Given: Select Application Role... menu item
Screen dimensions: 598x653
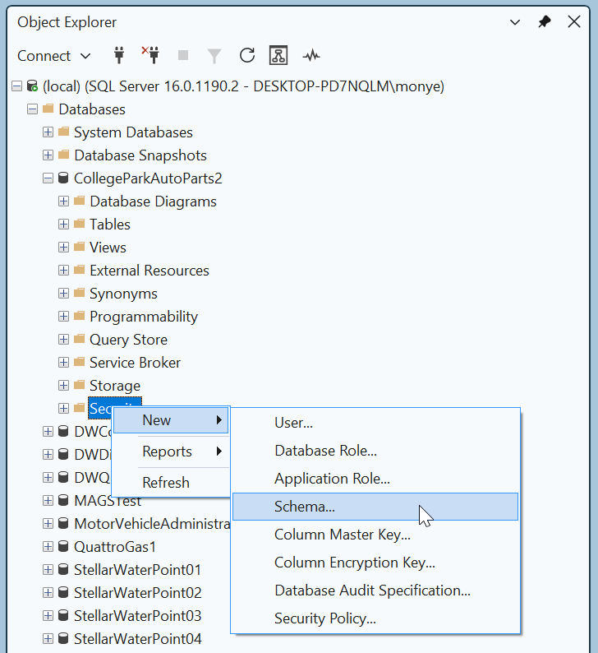Looking at the screenshot, I should click(x=375, y=479).
